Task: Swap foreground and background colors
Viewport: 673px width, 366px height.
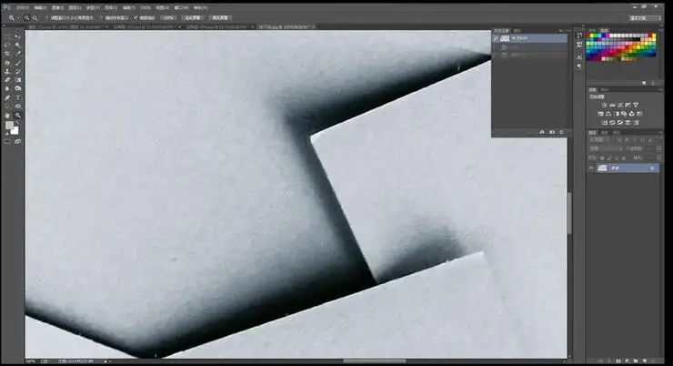Action: (17, 123)
